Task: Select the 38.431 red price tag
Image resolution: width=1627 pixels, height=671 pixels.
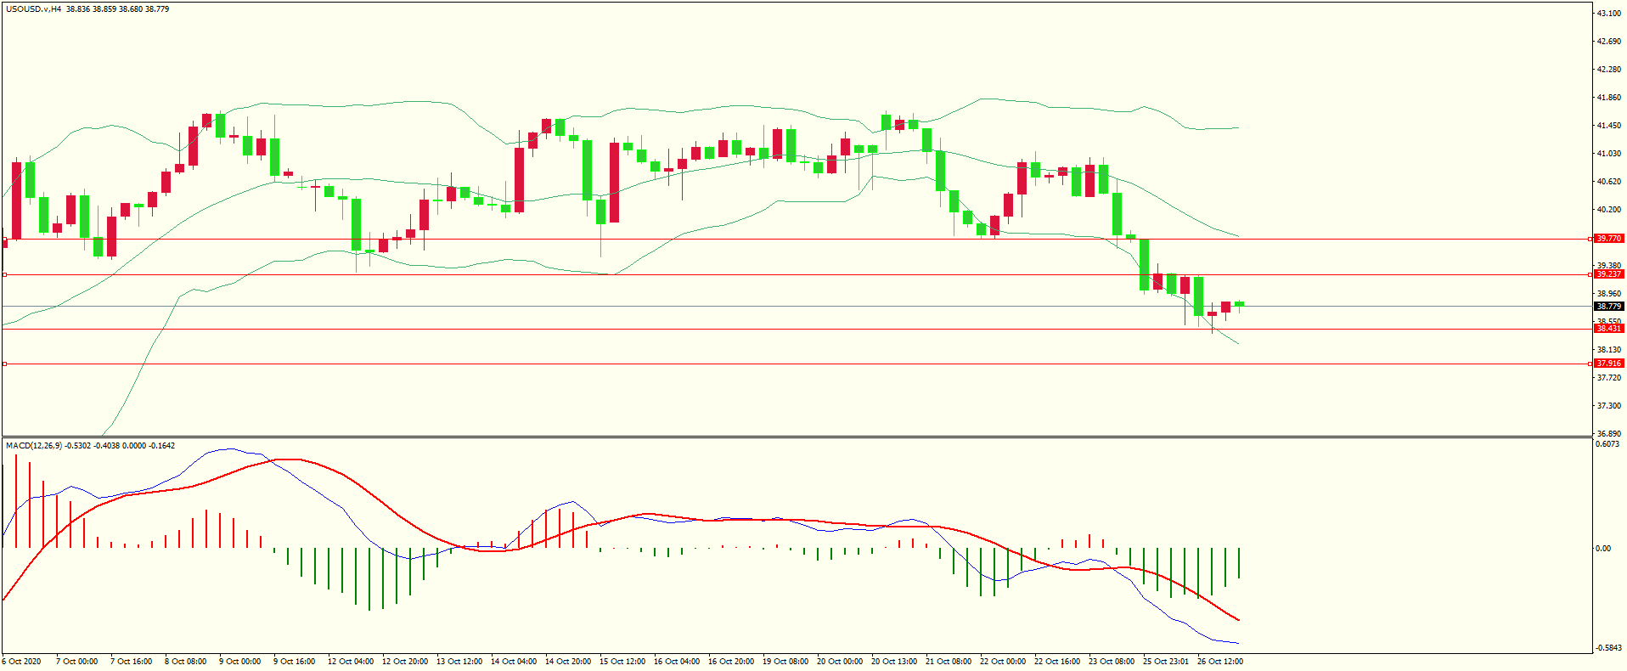Action: pos(1609,329)
